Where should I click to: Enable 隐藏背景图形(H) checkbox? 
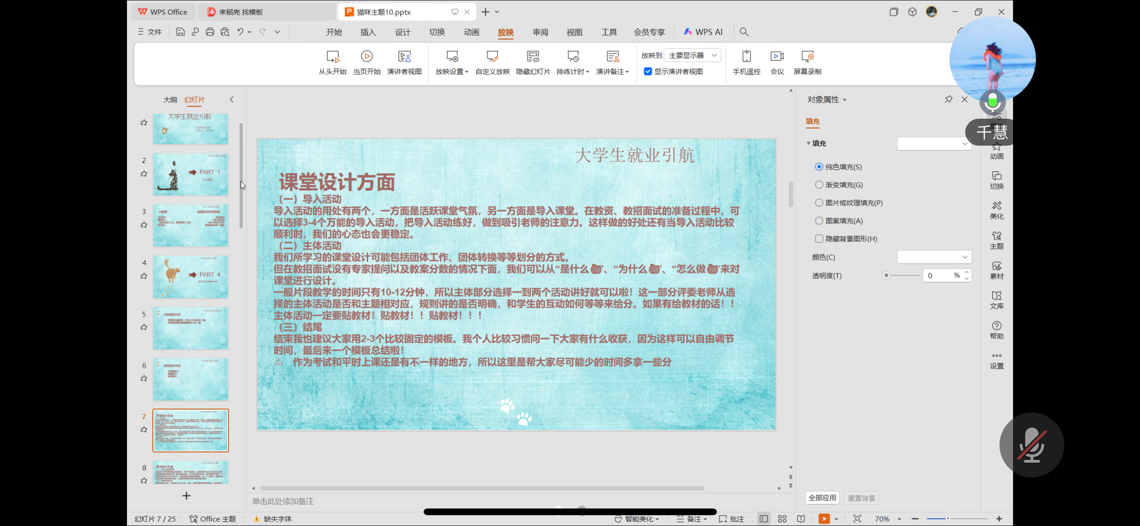pos(819,239)
